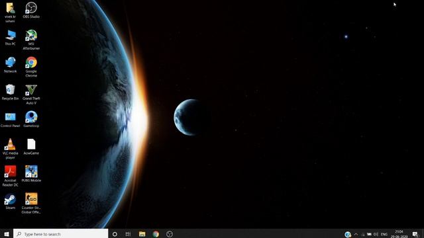Viewport: 424px width, 238px height.
Task: Switch input language via ENG indicator
Action: (x=384, y=234)
